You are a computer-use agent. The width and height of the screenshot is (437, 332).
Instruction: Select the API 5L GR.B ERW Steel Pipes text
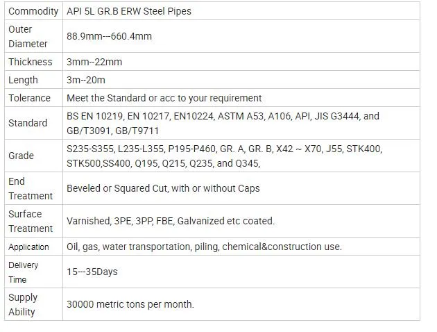tap(129, 11)
